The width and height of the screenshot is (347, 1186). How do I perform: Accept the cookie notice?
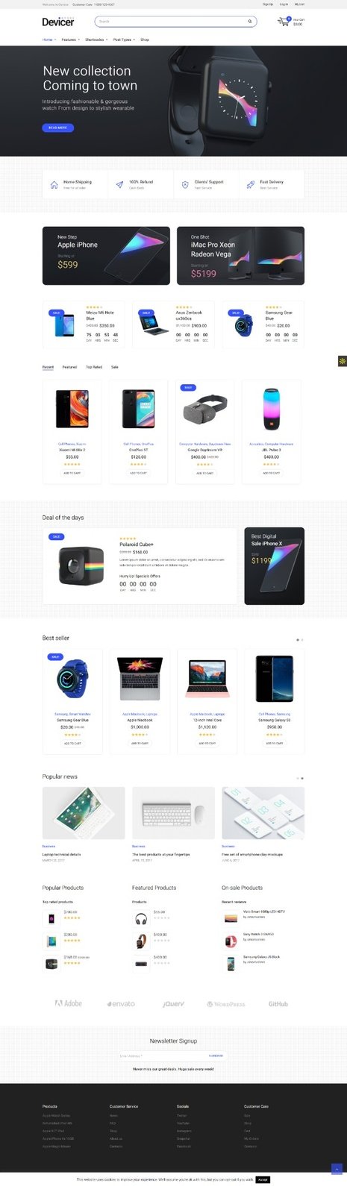click(x=262, y=1179)
